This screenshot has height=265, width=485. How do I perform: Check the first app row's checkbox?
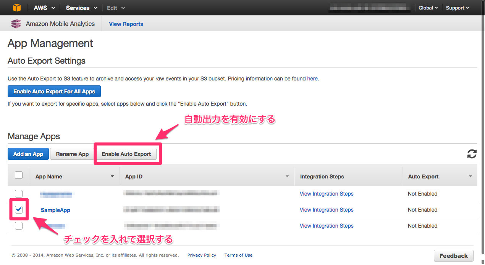18,193
